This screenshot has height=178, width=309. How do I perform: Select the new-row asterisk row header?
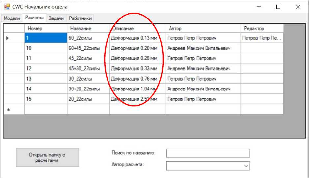14,109
